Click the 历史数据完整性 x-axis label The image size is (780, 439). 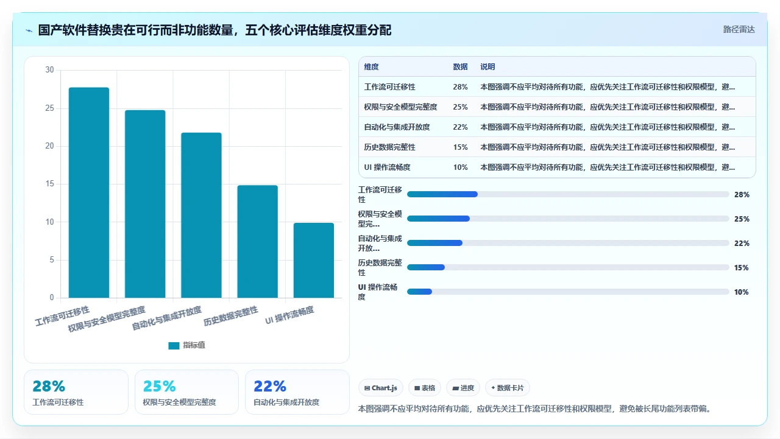231,317
